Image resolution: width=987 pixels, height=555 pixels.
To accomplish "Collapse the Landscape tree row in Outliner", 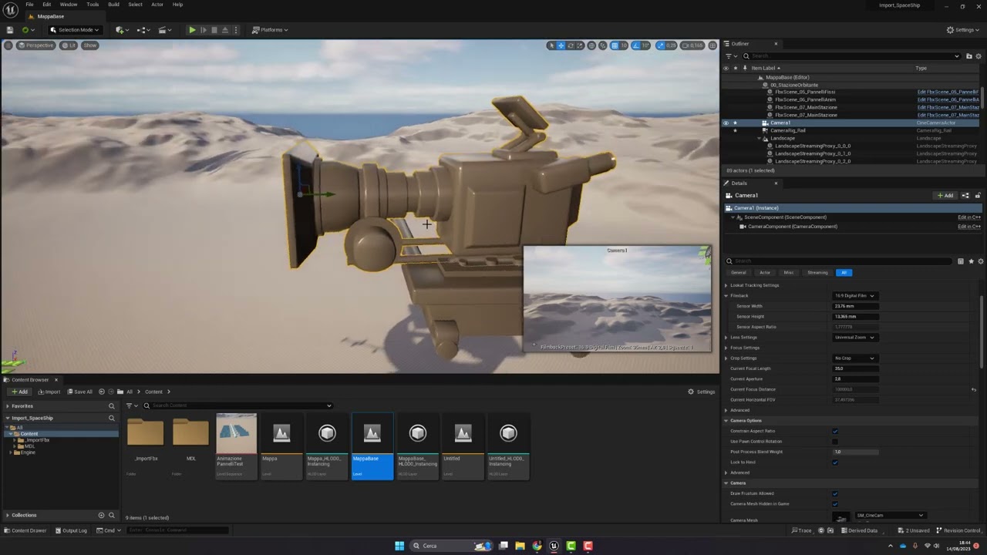I will [759, 139].
